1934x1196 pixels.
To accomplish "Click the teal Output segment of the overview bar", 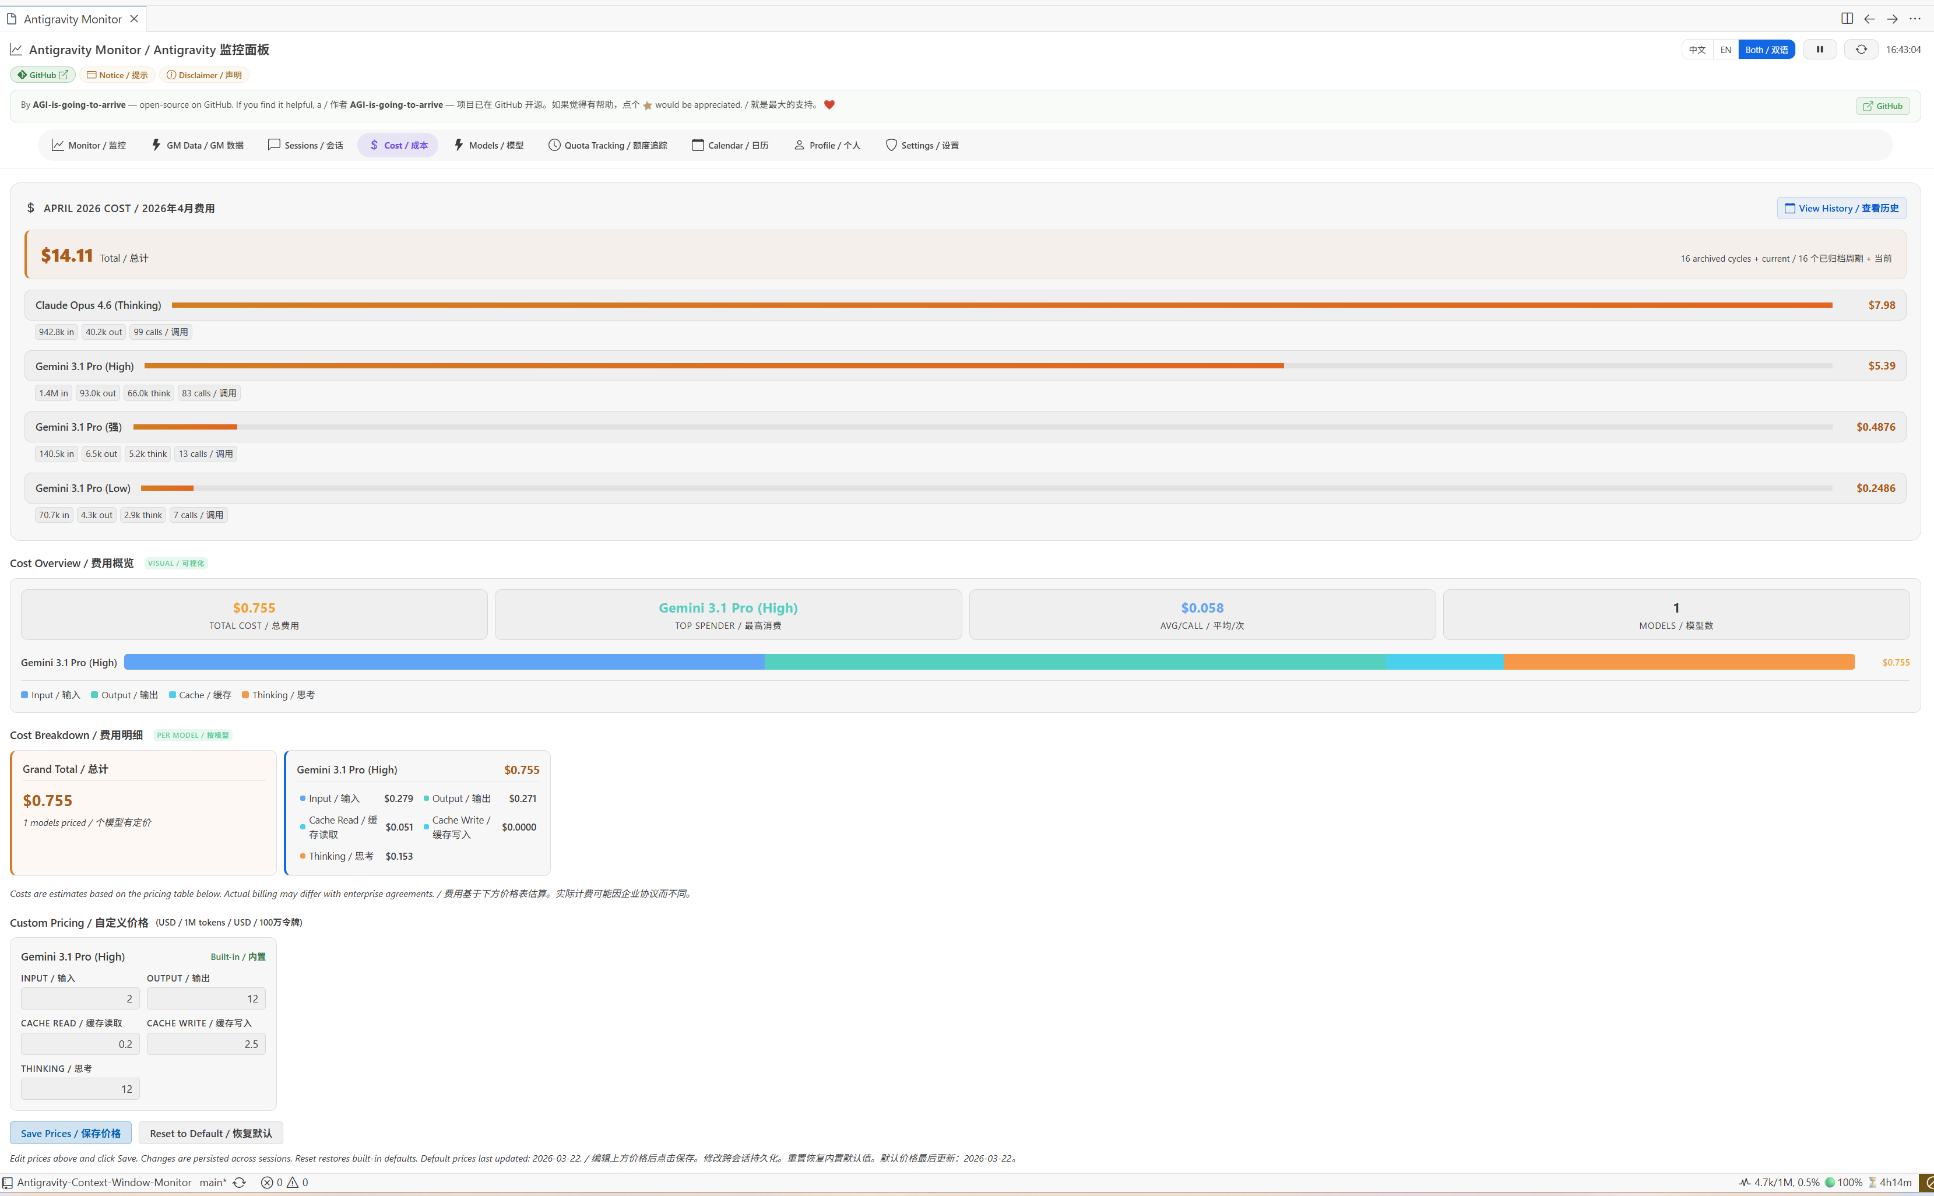I will (1074, 662).
